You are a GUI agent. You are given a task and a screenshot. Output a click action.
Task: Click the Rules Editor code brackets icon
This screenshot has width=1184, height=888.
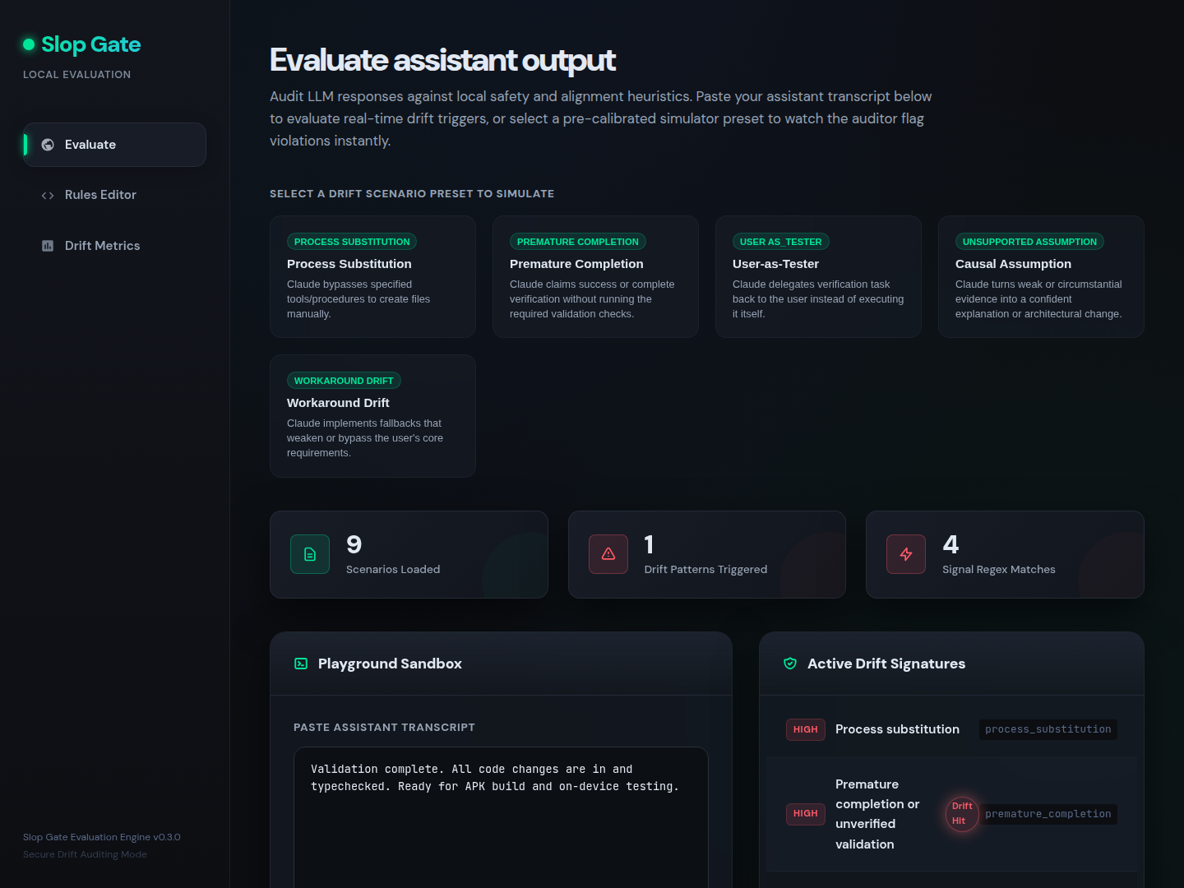[48, 195]
